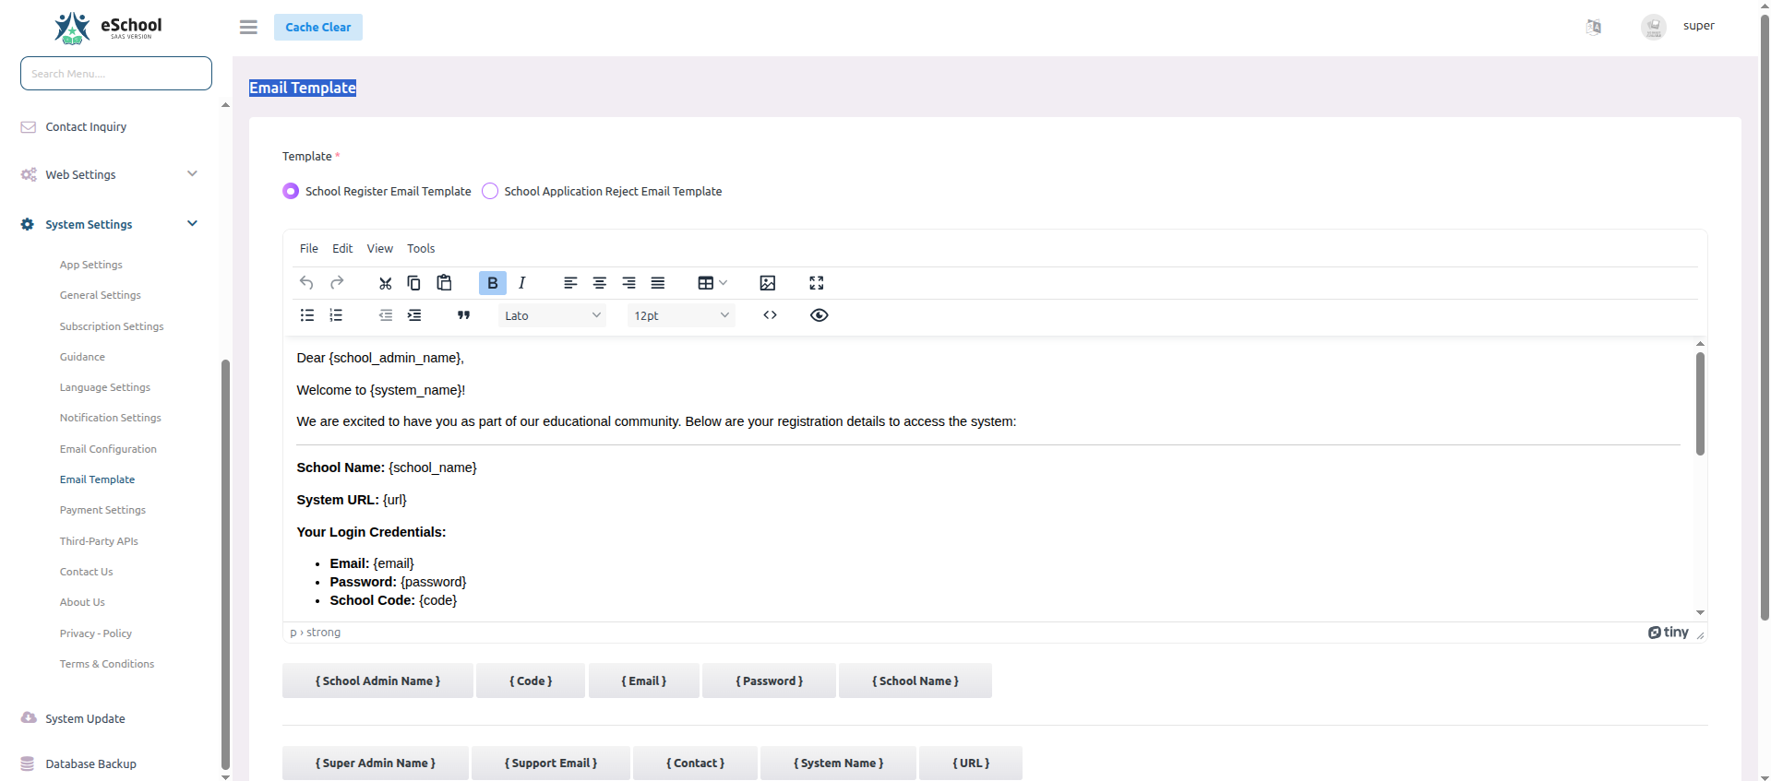Insert the { School Admin Name } placeholder
Screen dimensions: 1771x781
coord(377,681)
